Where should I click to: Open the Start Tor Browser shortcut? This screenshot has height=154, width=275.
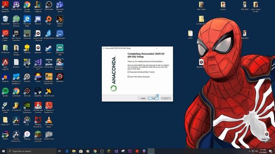click(x=16, y=21)
